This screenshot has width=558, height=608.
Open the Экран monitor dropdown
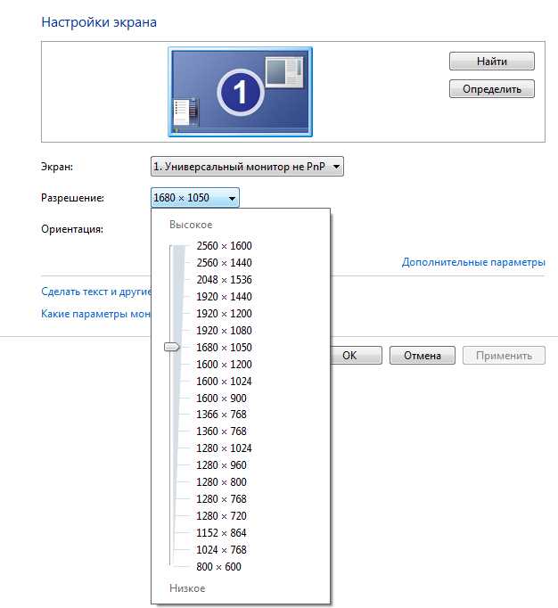[x=247, y=167]
